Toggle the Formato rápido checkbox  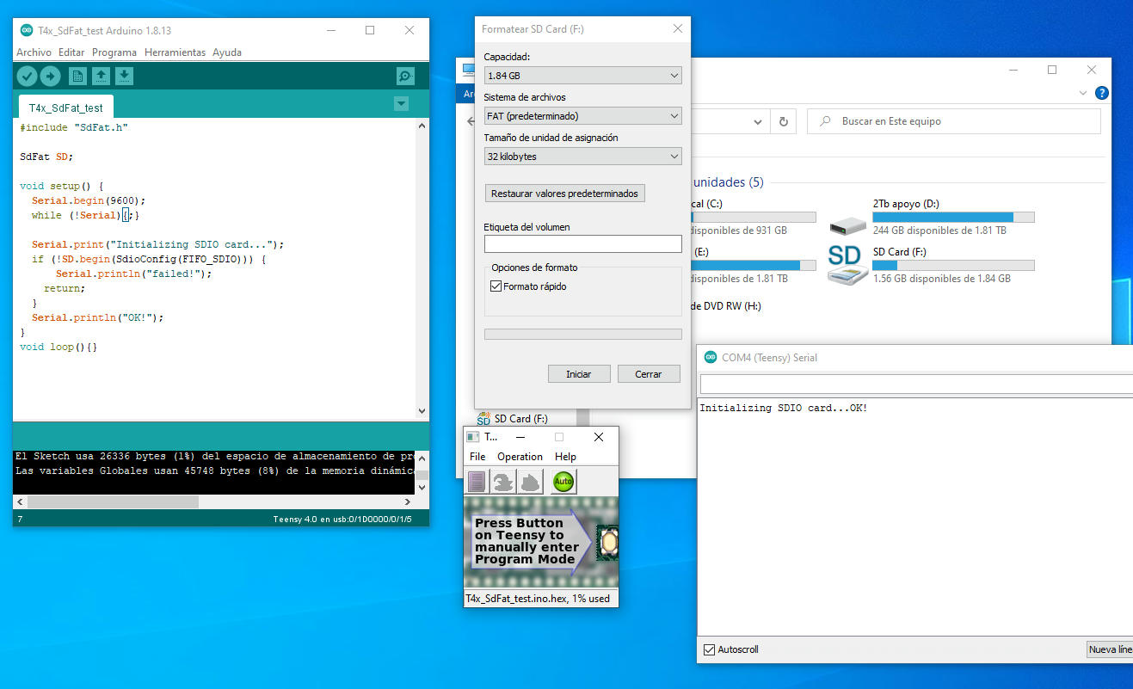point(496,286)
